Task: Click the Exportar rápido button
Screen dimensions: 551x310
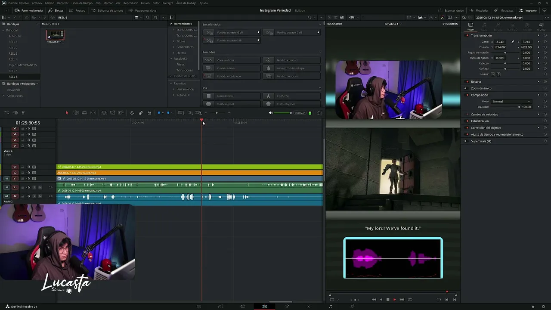Action: (452, 10)
